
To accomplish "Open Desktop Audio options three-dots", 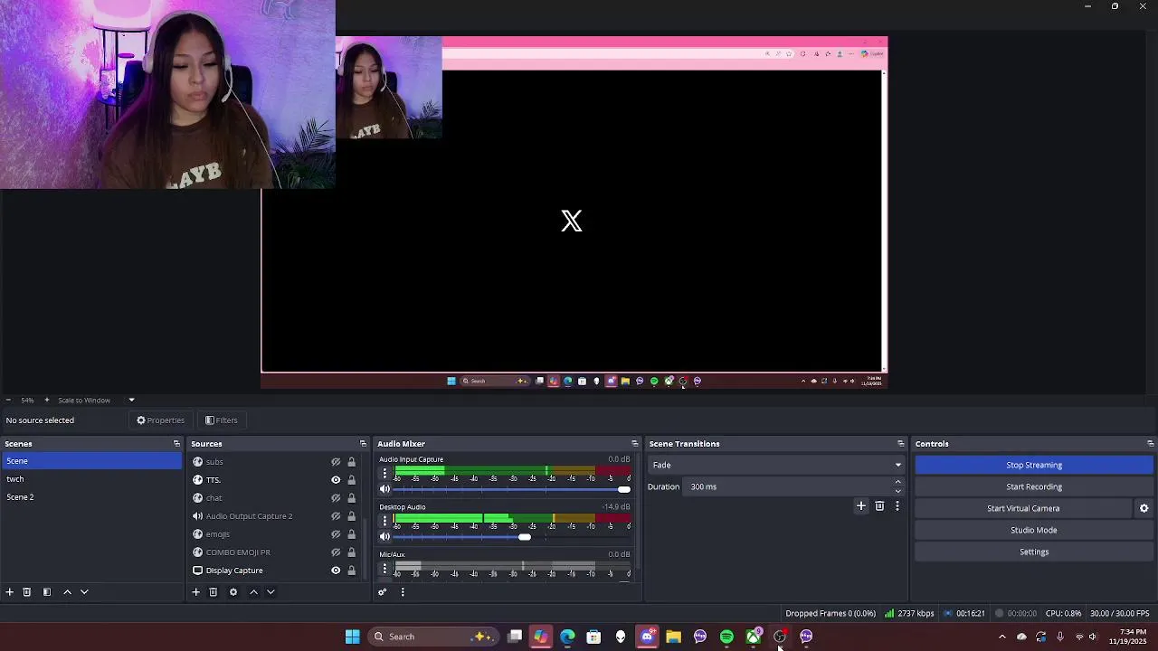I will [x=384, y=522].
